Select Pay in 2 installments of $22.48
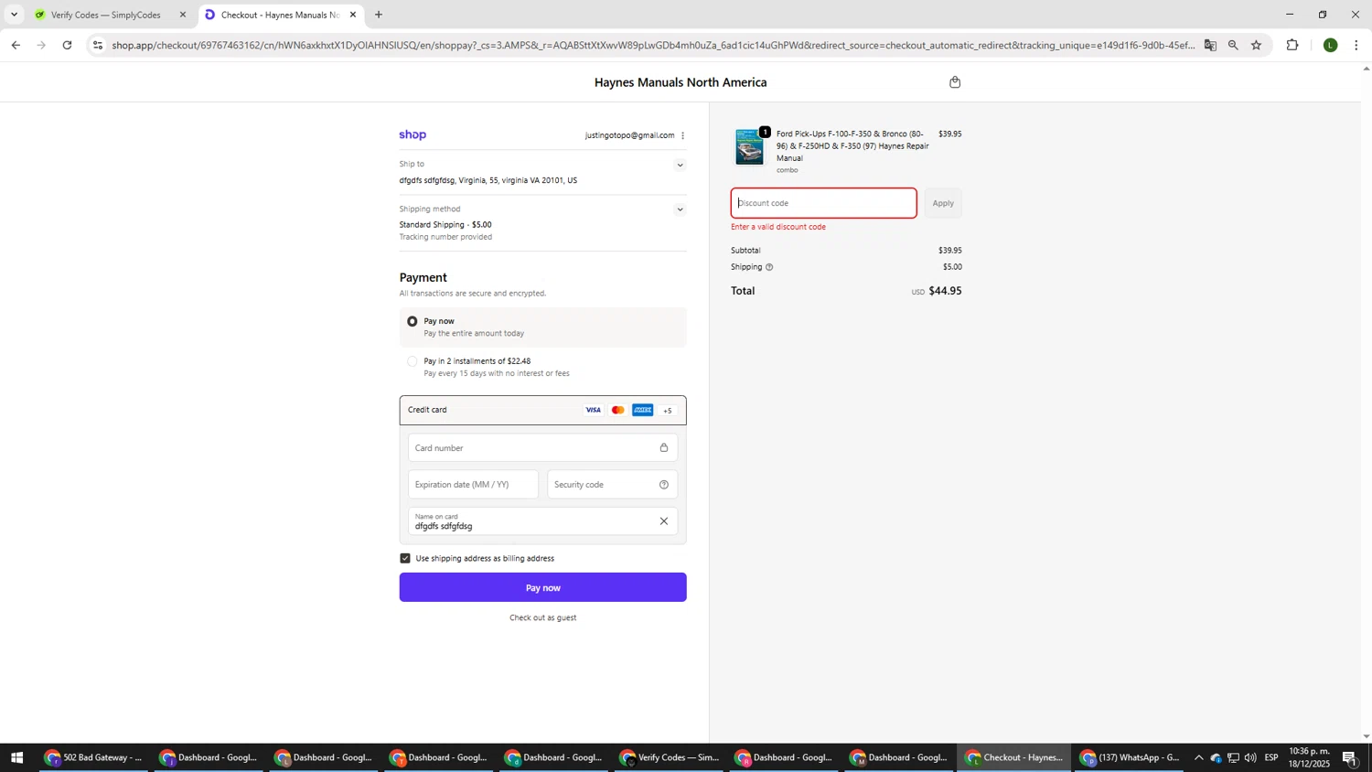 point(413,361)
